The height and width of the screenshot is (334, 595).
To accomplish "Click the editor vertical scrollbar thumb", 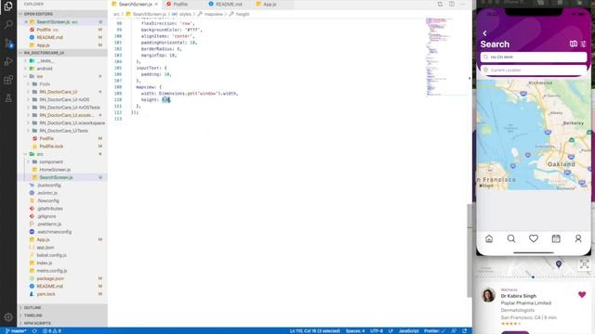I will 469,250.
